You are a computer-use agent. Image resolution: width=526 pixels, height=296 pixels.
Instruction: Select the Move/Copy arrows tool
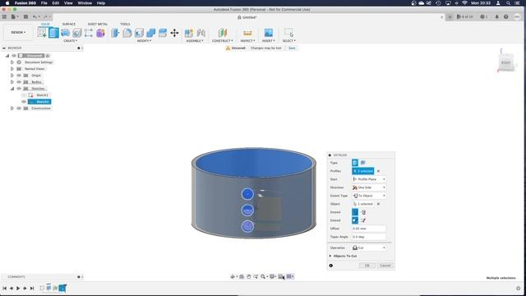click(174, 33)
